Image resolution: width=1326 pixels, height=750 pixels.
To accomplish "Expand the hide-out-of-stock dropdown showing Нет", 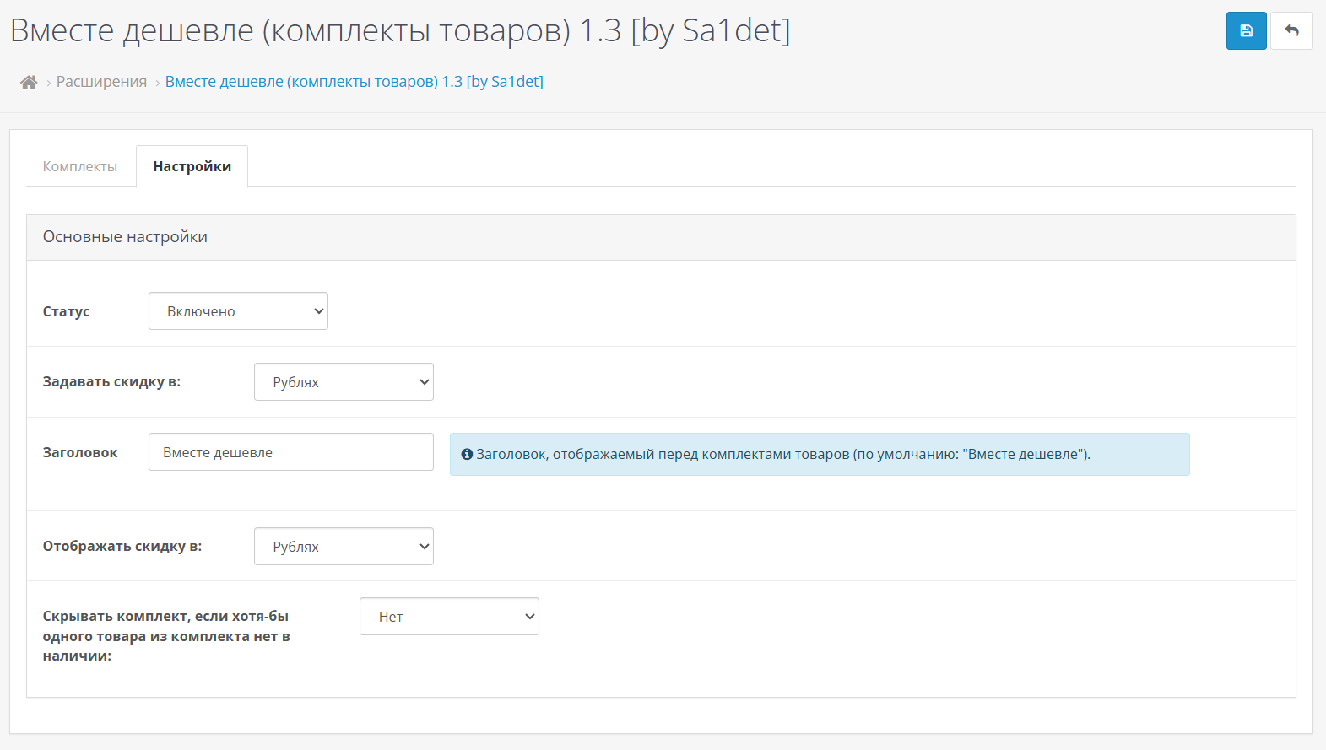I will pos(449,617).
